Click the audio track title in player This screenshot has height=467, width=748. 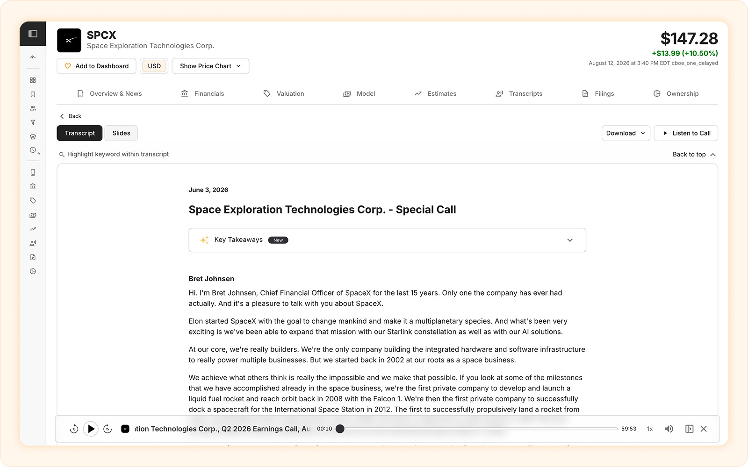pos(223,429)
